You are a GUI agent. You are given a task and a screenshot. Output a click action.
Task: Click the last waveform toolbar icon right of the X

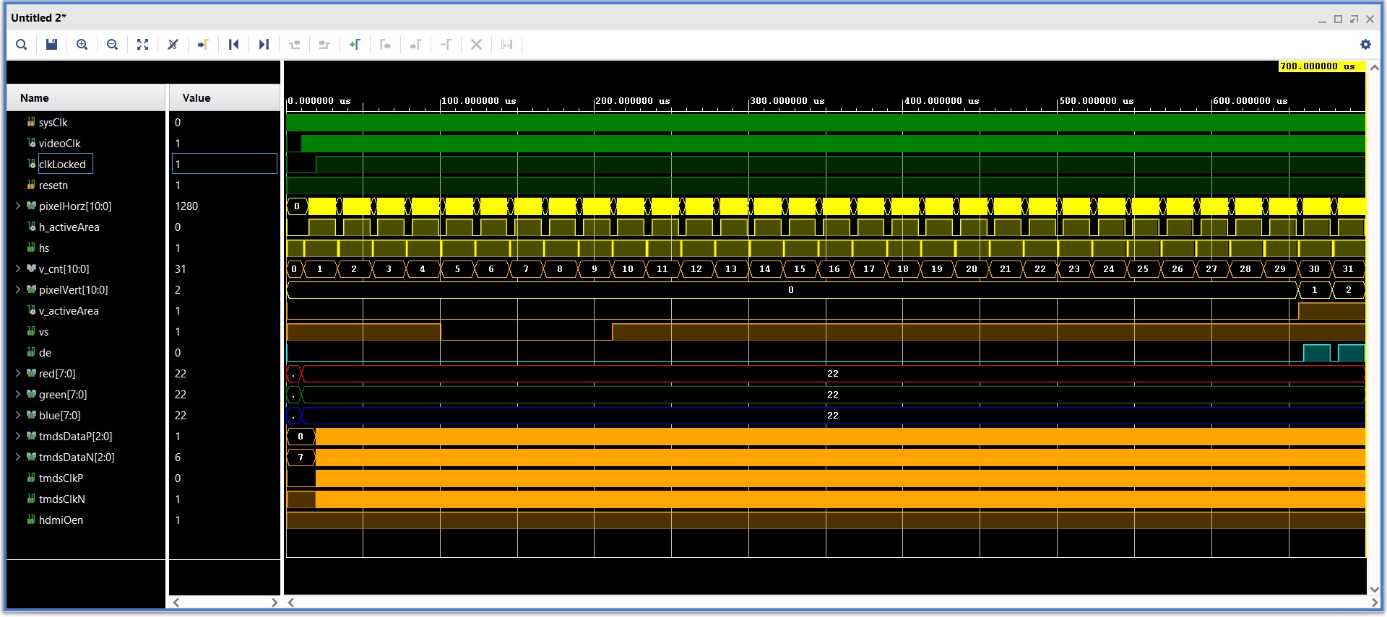click(506, 45)
